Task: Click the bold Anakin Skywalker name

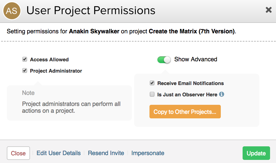Action: click(x=94, y=31)
